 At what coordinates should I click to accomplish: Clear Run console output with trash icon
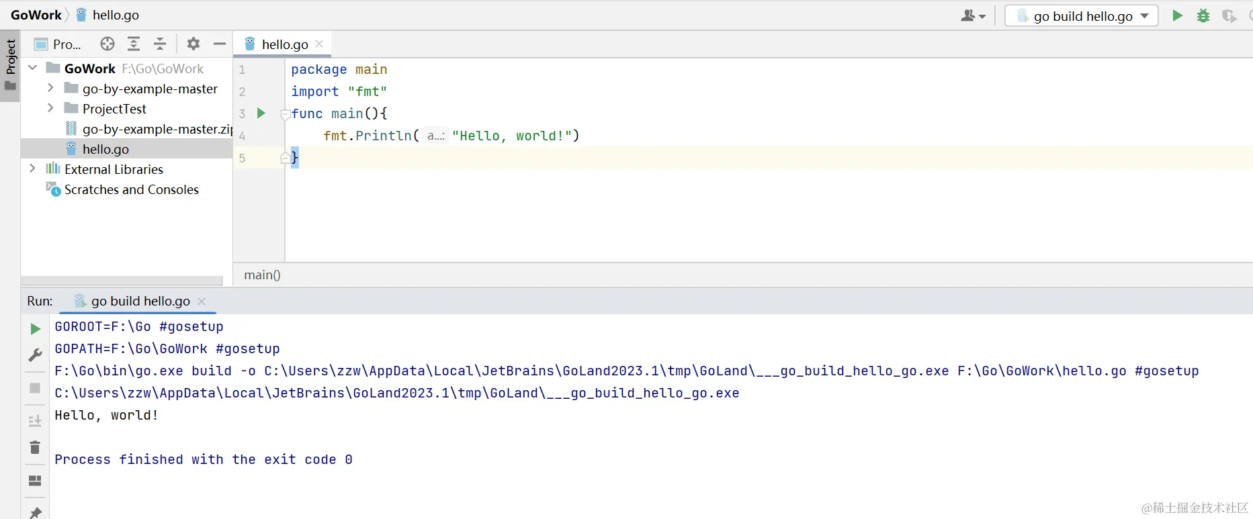click(35, 447)
